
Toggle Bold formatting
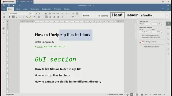point(10,17)
